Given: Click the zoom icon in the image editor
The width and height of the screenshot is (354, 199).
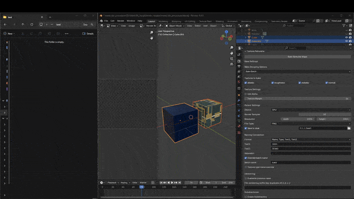Looking at the screenshot, I should pos(151,32).
